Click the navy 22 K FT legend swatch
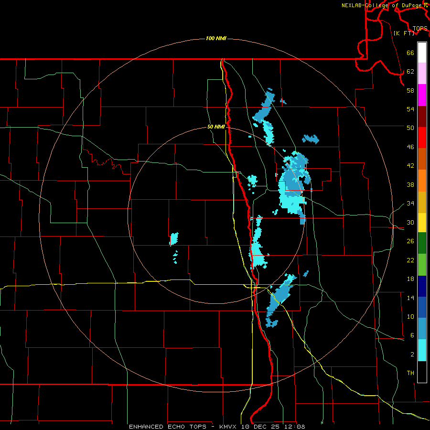 click(x=422, y=286)
